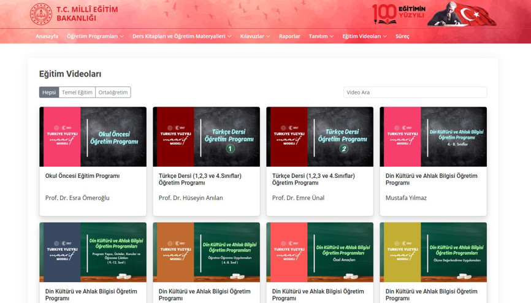The width and height of the screenshot is (531, 303).
Task: Expand the Öğretim Programları dropdown menu
Action: [95, 36]
